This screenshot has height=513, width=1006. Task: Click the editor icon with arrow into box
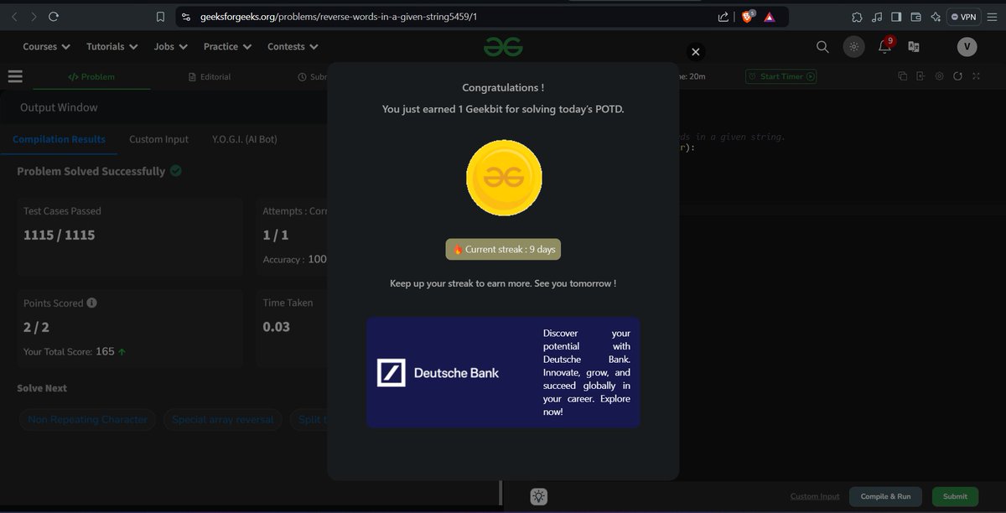pyautogui.click(x=920, y=76)
